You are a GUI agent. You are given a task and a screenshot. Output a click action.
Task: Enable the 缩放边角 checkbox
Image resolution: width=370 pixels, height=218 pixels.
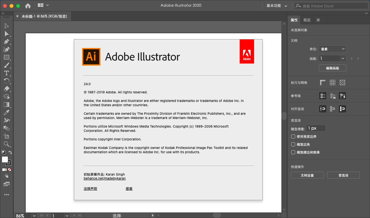click(x=293, y=144)
